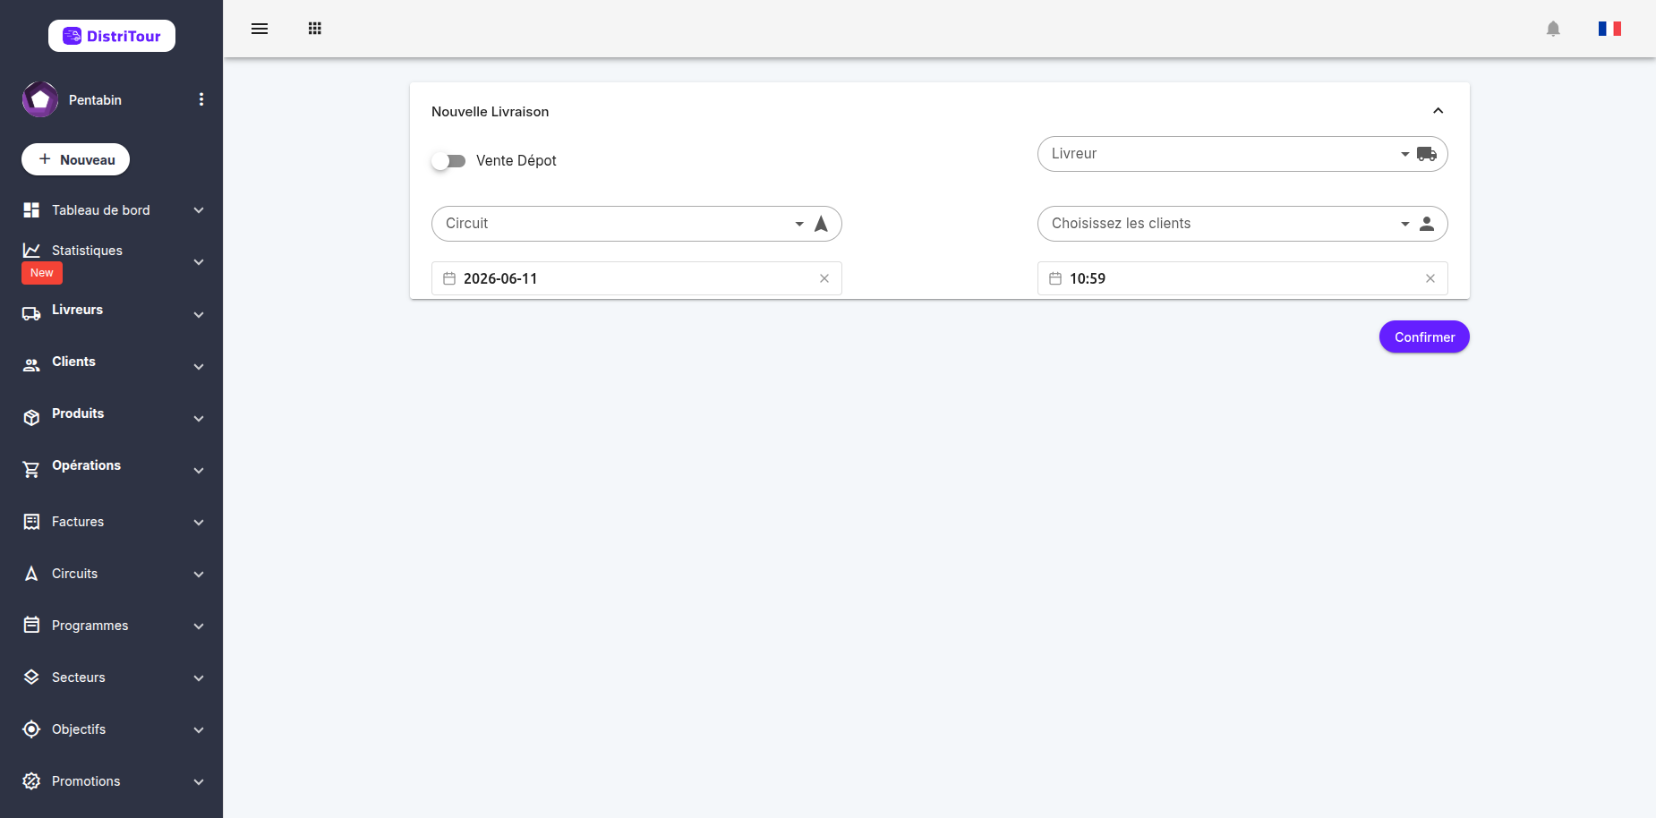Expand the Factures sidebar menu

click(112, 522)
